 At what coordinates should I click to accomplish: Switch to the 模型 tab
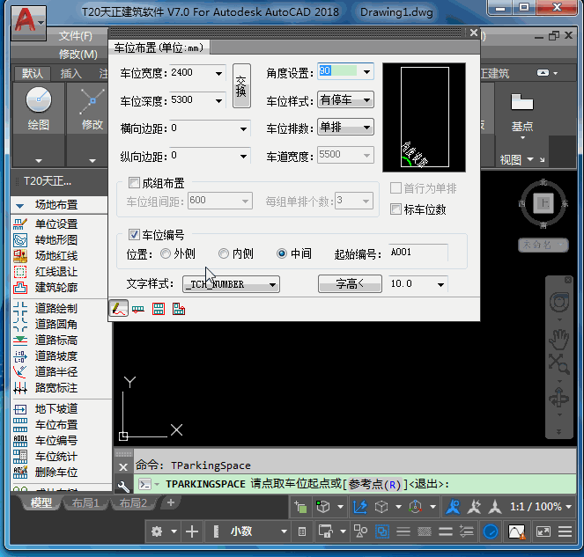coord(41,503)
